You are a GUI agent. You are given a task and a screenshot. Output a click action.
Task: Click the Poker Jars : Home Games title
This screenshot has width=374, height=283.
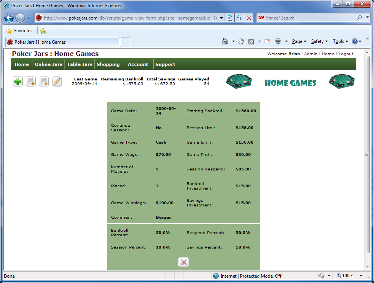55,54
